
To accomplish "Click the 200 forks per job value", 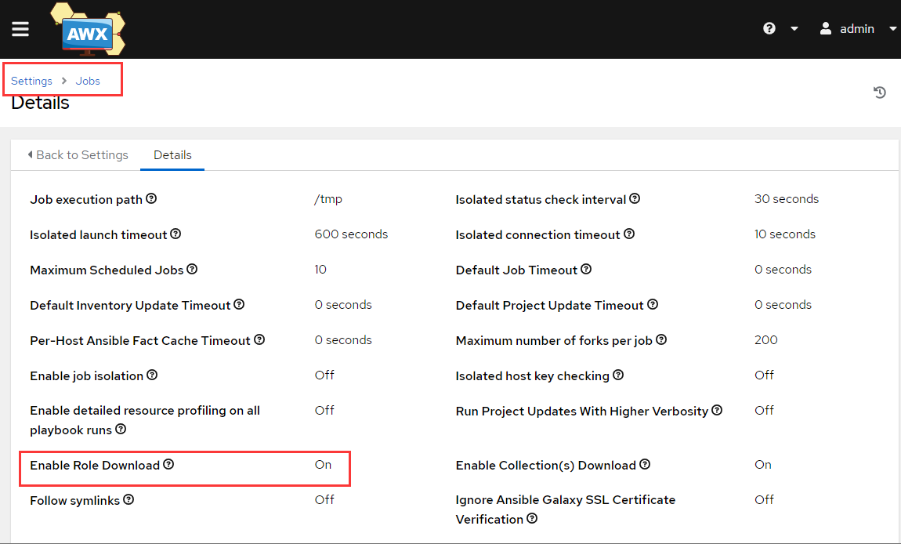I will (766, 340).
